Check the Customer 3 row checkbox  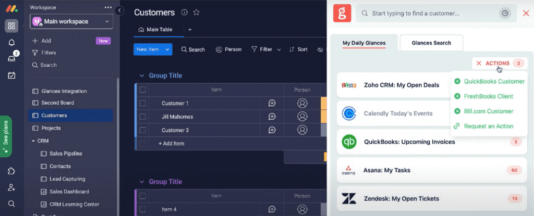[x=143, y=130]
